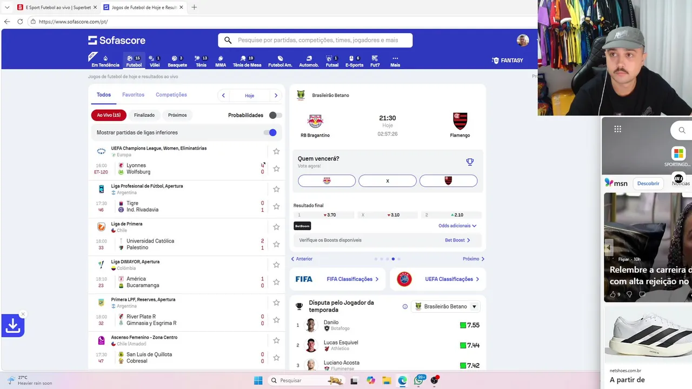Click the Sofascore logo
Image resolution: width=692 pixels, height=389 pixels.
[x=117, y=41]
